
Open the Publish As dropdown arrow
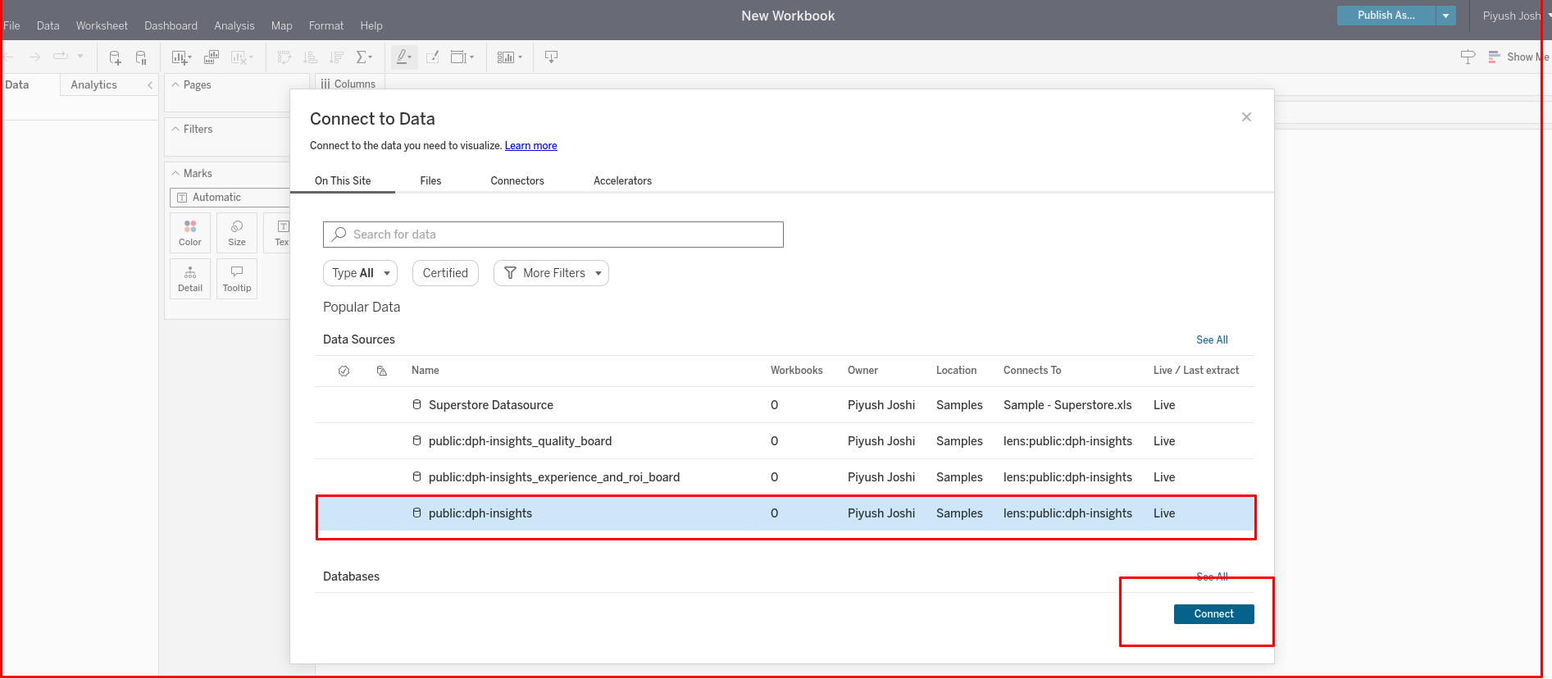(1446, 16)
